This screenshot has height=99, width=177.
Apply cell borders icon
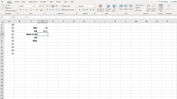pos(31,10)
